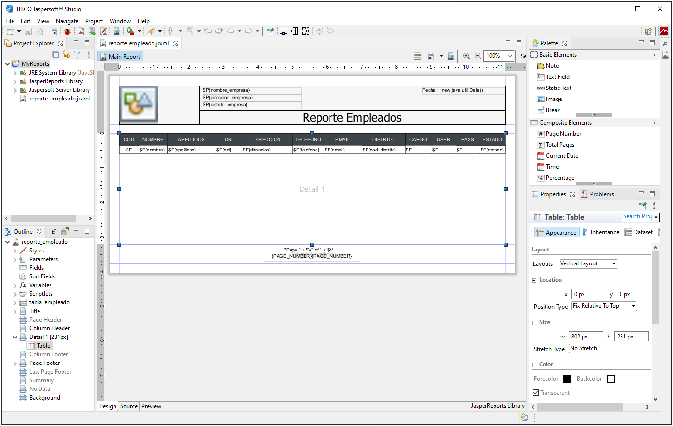The width and height of the screenshot is (673, 426).
Task: Click the Save icon in main toolbar
Action: tap(28, 31)
